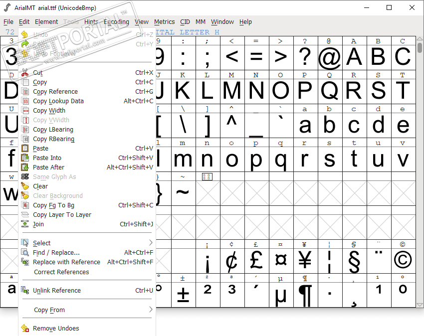Choose Copy Layer To Layer entry
424x336 pixels.
pos(87,215)
